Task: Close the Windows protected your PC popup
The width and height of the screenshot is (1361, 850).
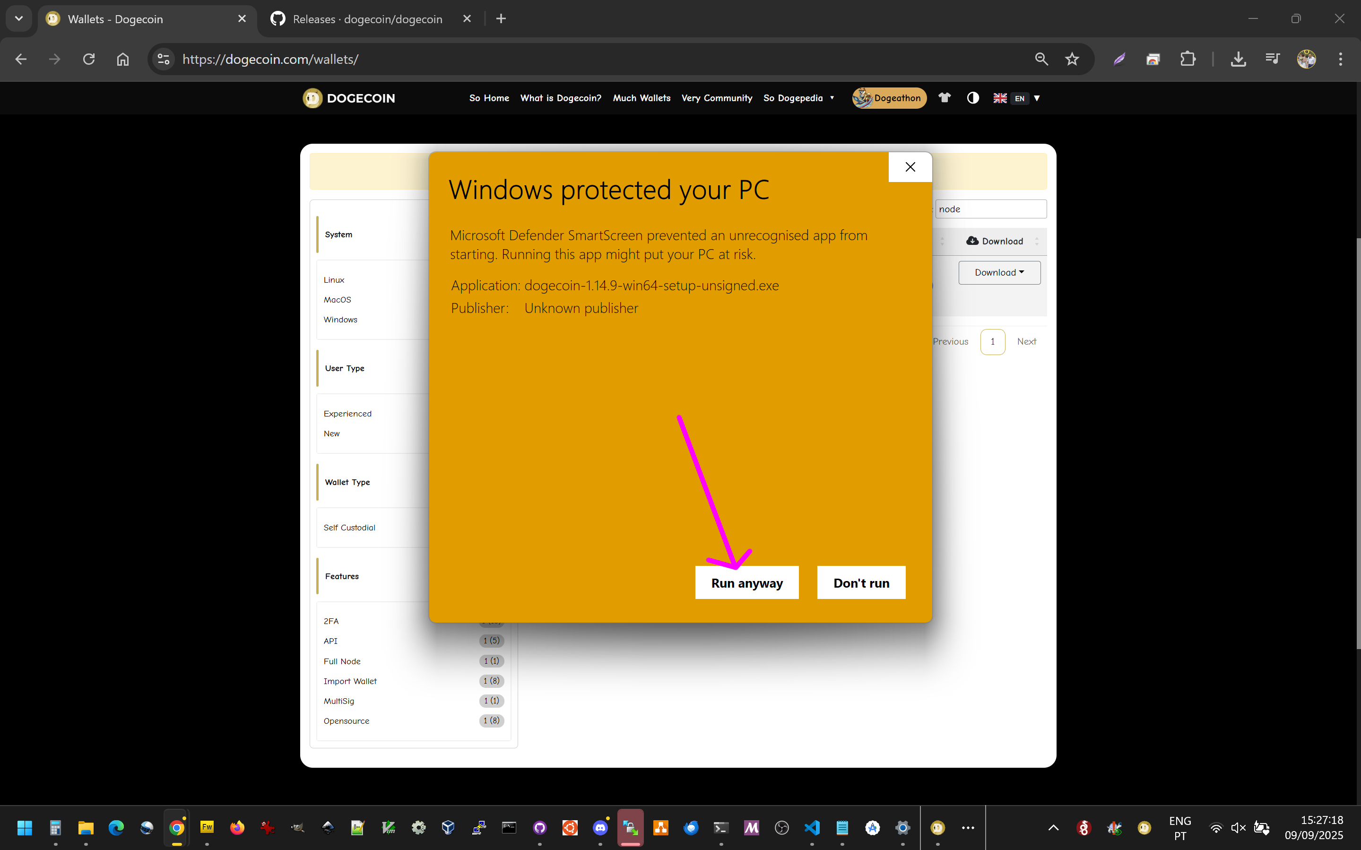Action: [910, 167]
